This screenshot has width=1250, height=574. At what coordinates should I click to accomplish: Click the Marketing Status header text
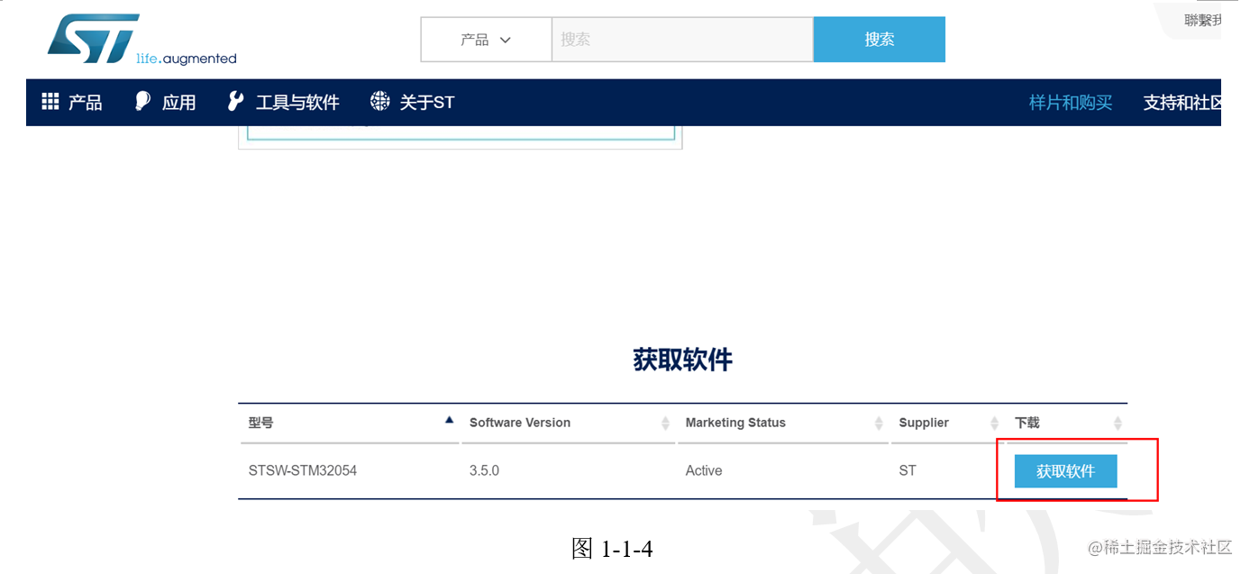click(735, 423)
